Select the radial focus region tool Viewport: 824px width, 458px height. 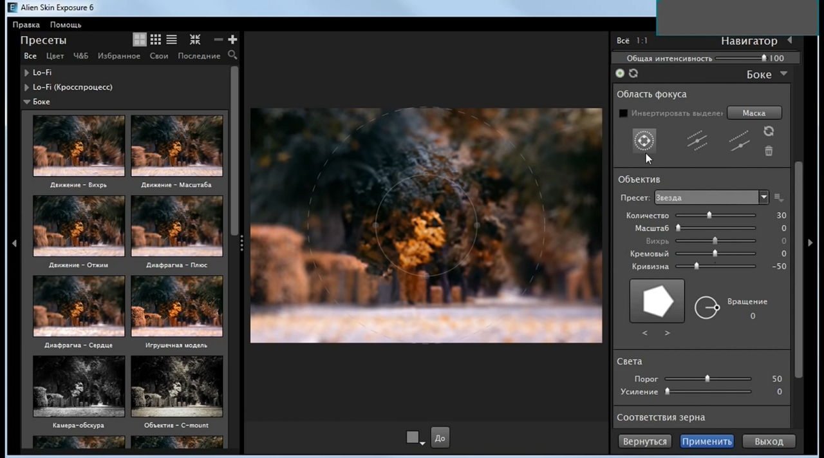pos(644,140)
